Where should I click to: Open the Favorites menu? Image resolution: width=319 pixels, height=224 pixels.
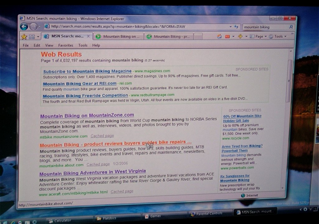65,45
